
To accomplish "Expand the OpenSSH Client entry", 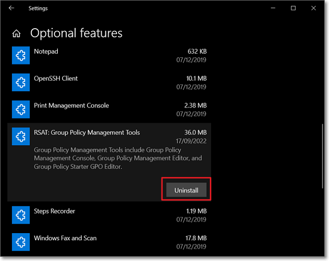I will (x=110, y=82).
